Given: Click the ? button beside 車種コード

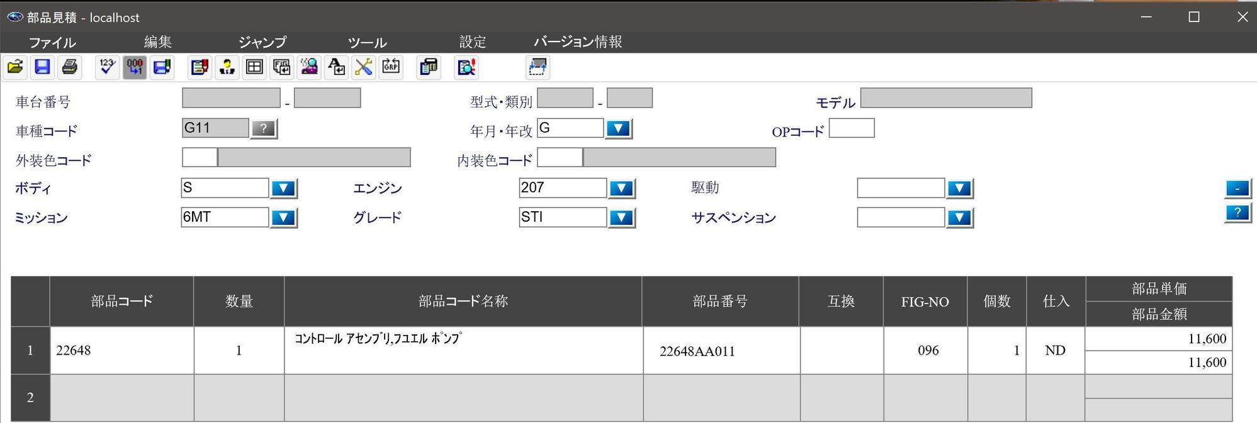Looking at the screenshot, I should [264, 128].
